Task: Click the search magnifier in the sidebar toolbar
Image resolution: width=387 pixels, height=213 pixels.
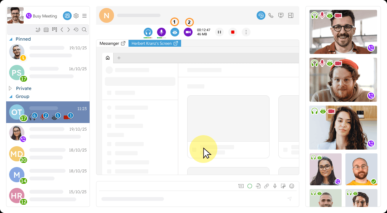Action: pos(84,30)
